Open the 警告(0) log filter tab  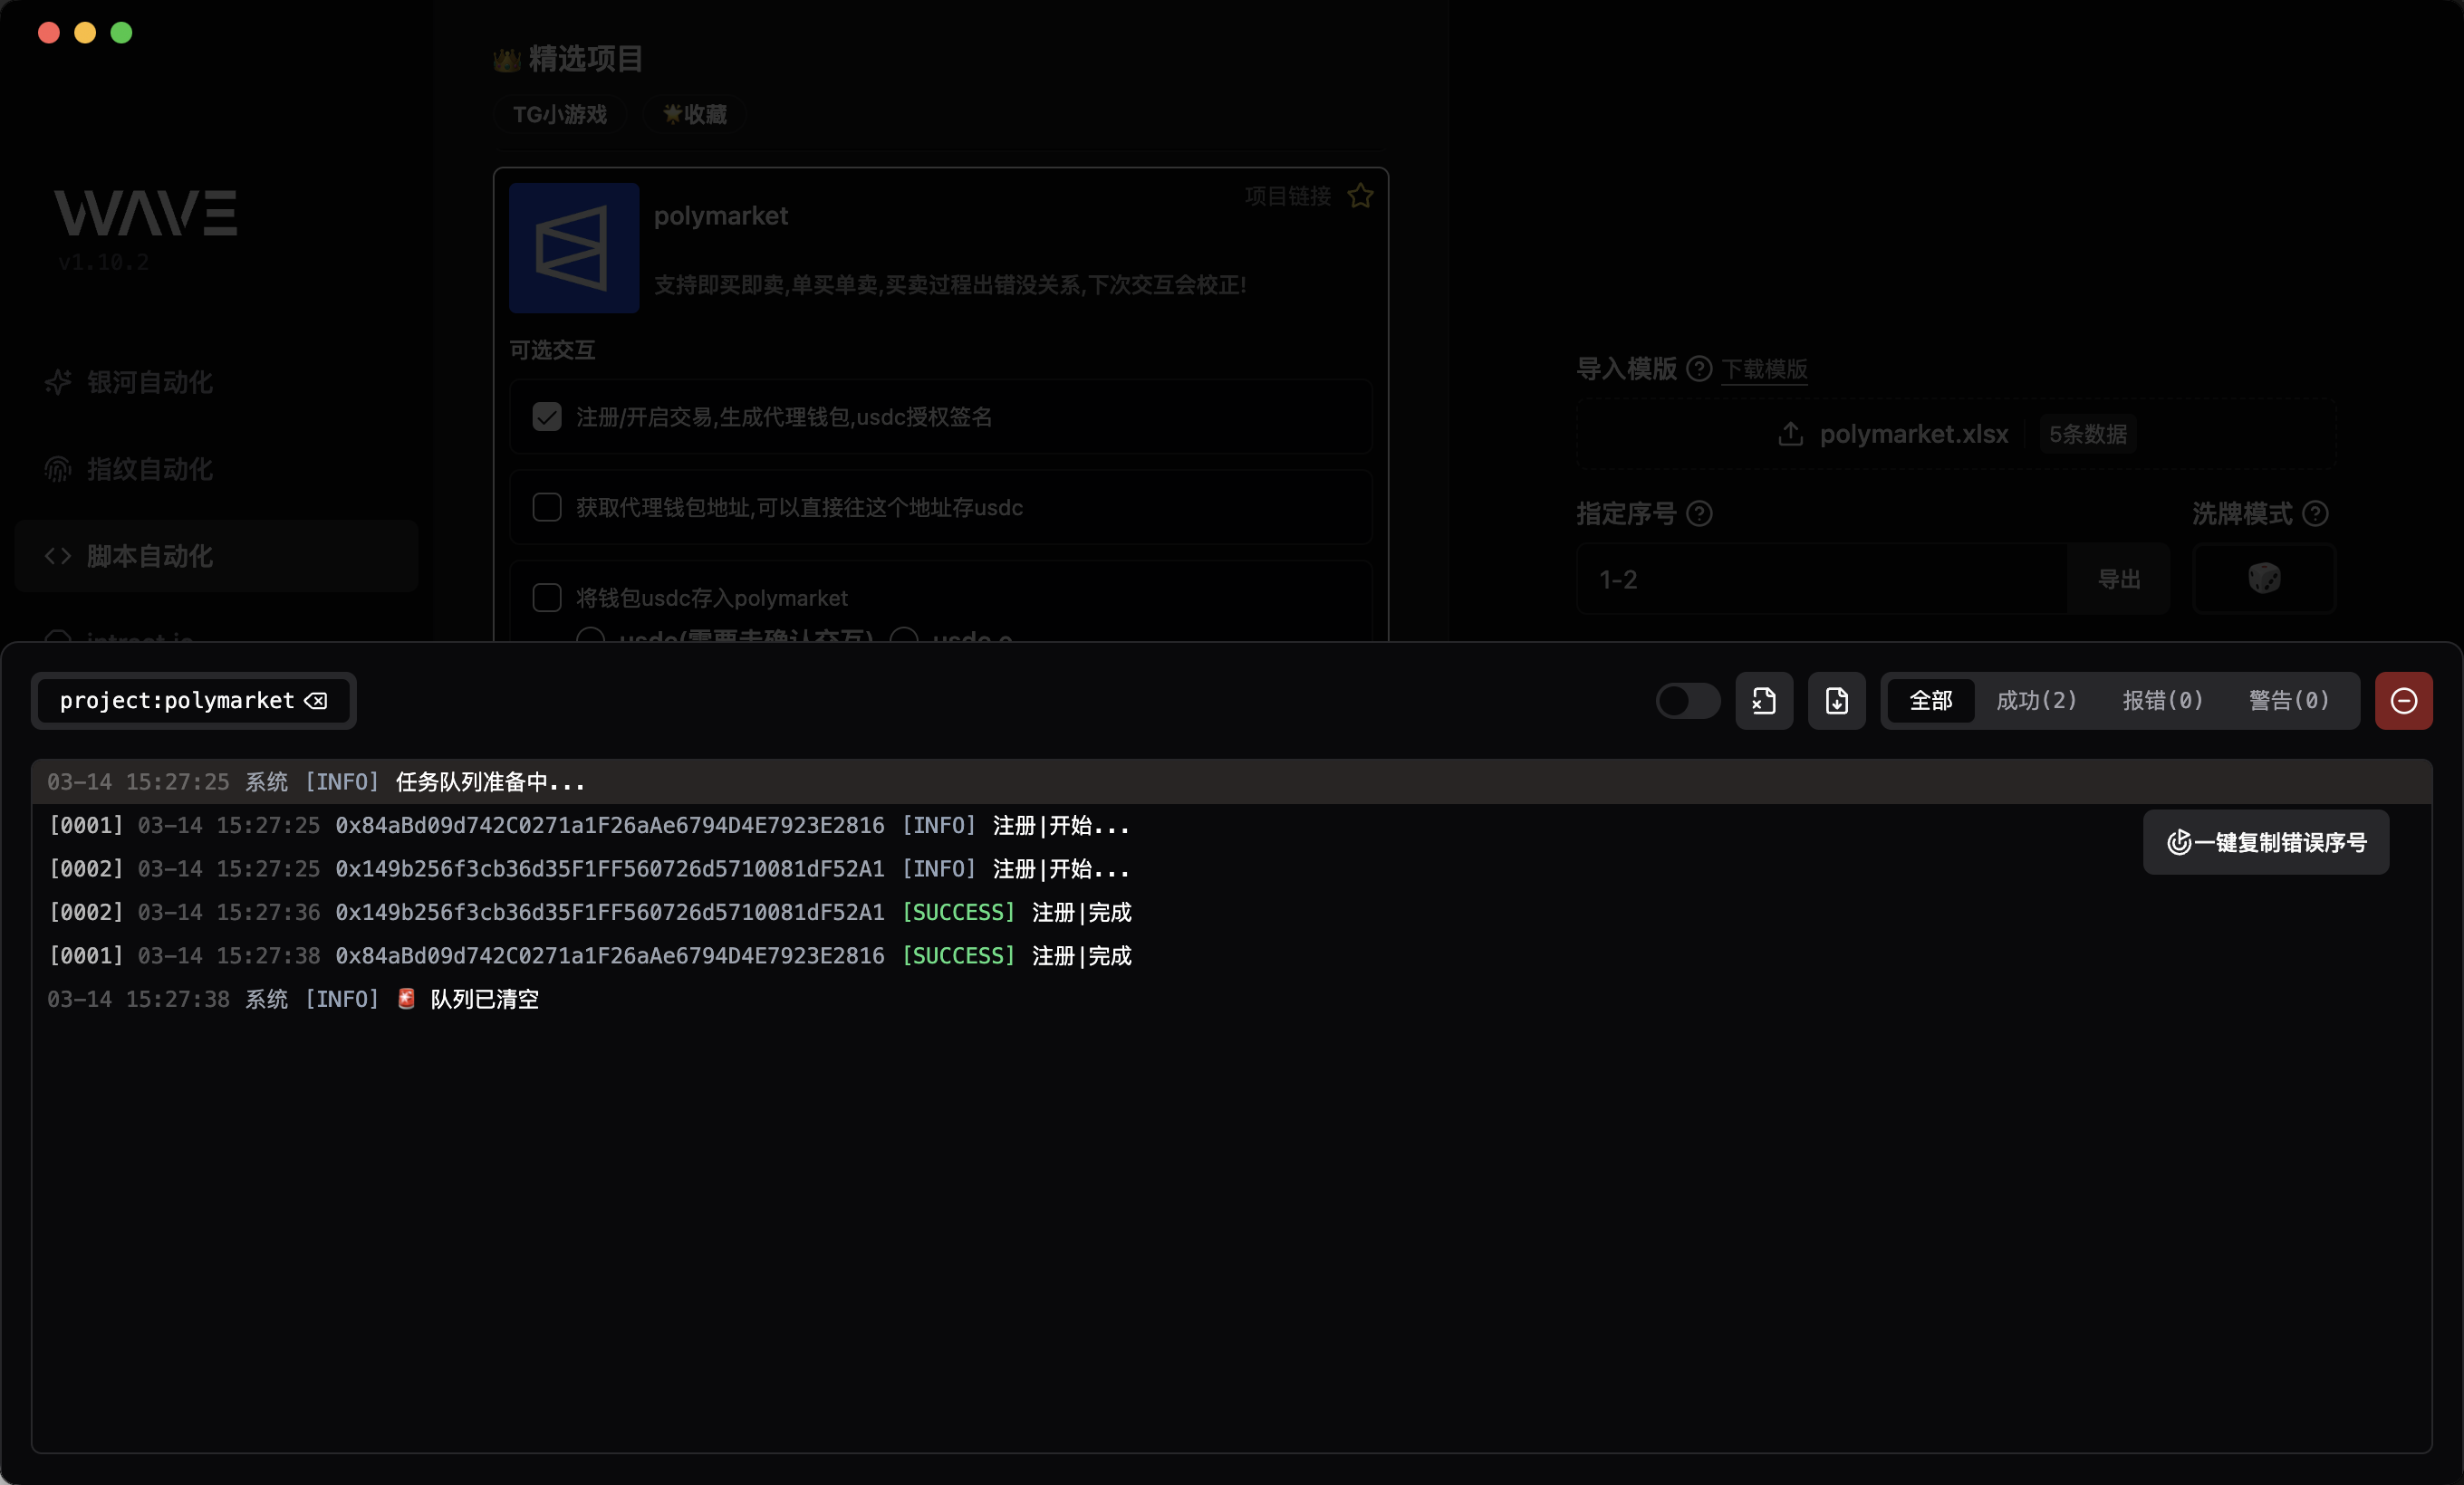(x=2288, y=701)
